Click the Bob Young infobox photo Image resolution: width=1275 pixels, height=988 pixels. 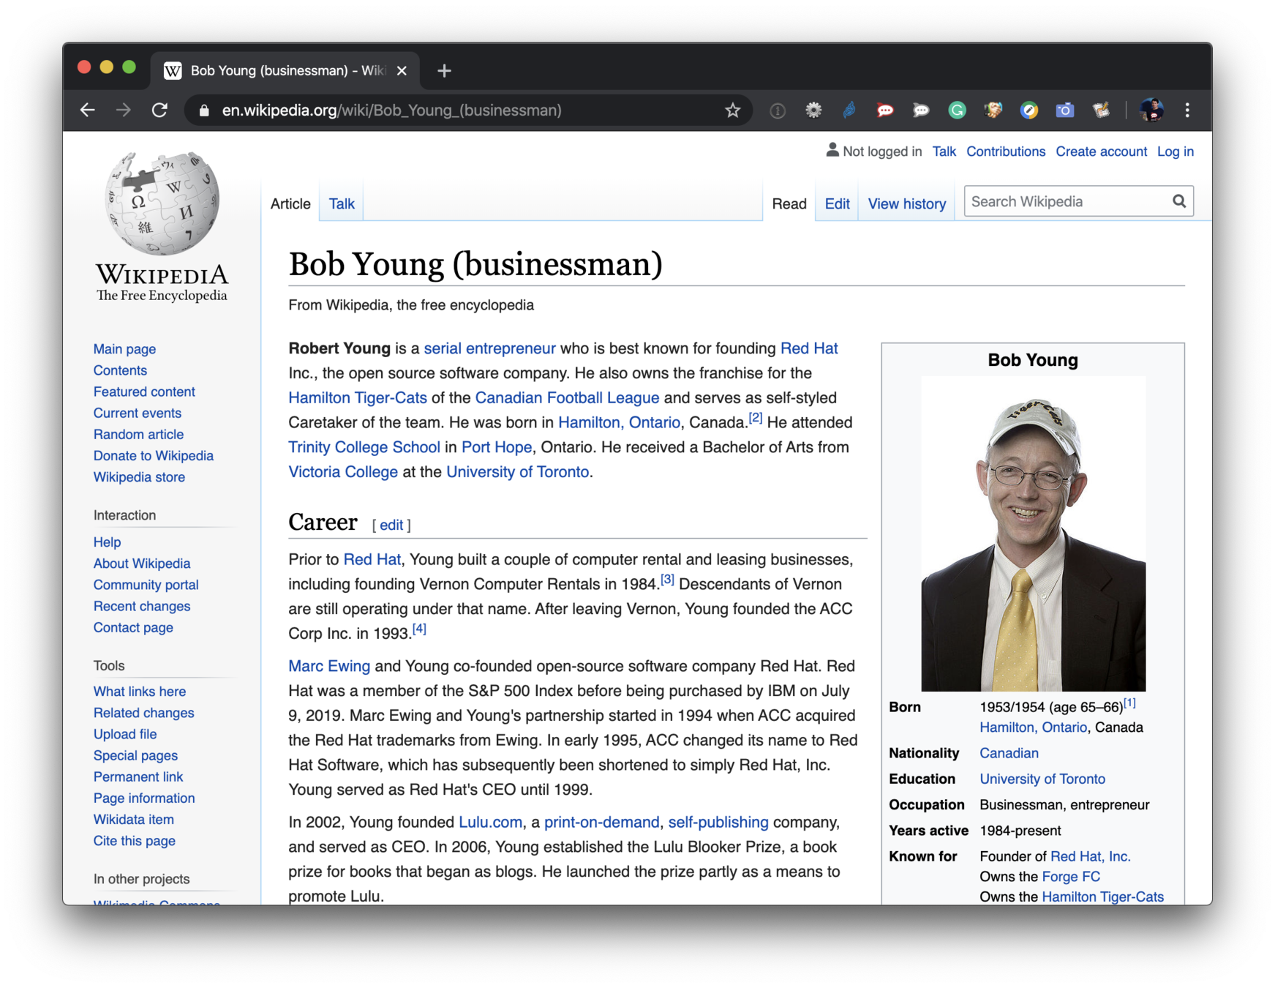[1033, 534]
